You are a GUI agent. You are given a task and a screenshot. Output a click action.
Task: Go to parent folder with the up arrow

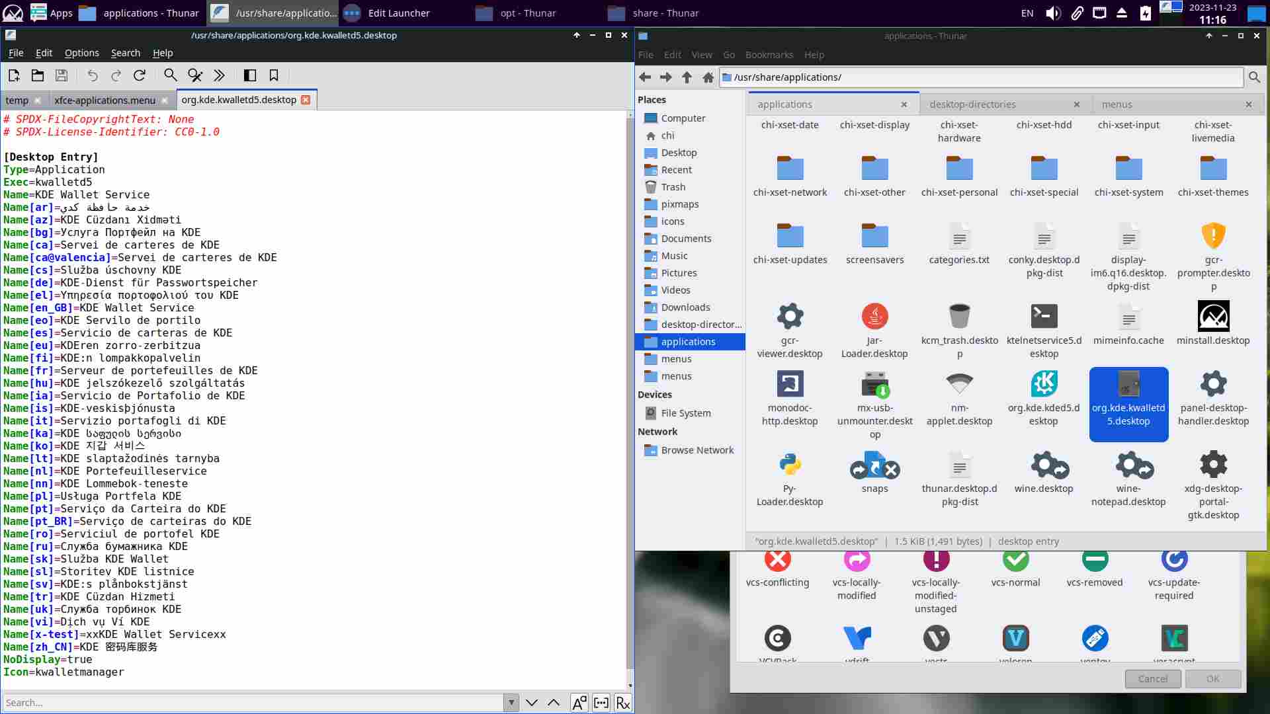[x=687, y=77]
